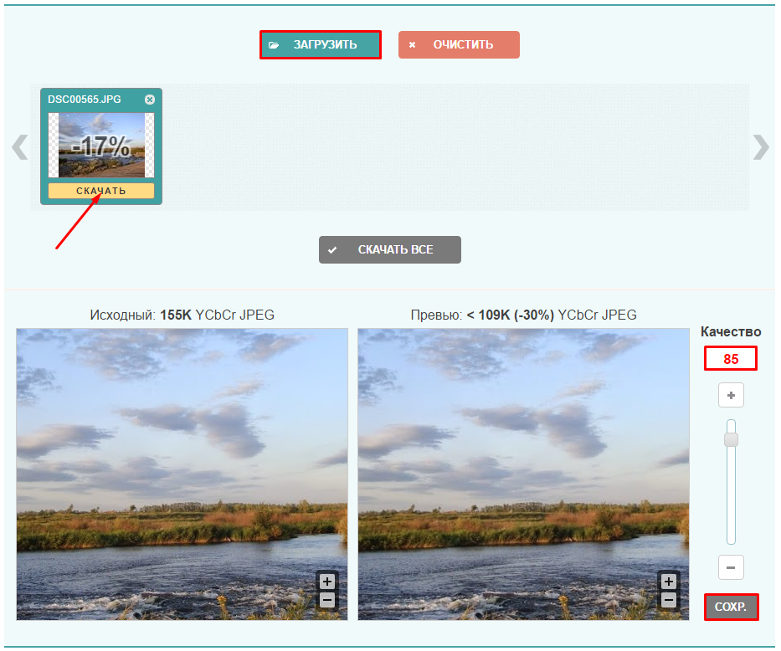Zoom out on the compressed preview image

point(669,600)
